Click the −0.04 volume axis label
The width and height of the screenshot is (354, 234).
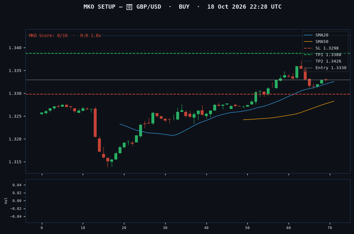click(x=16, y=216)
